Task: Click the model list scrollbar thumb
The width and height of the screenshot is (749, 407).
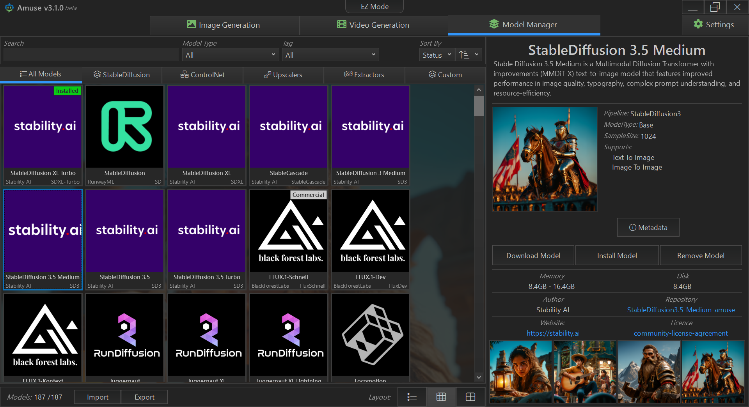Action: [479, 106]
